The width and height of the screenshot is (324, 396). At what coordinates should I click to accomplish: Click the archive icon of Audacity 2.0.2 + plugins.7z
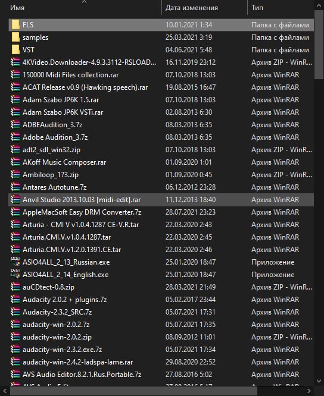[x=15, y=300]
